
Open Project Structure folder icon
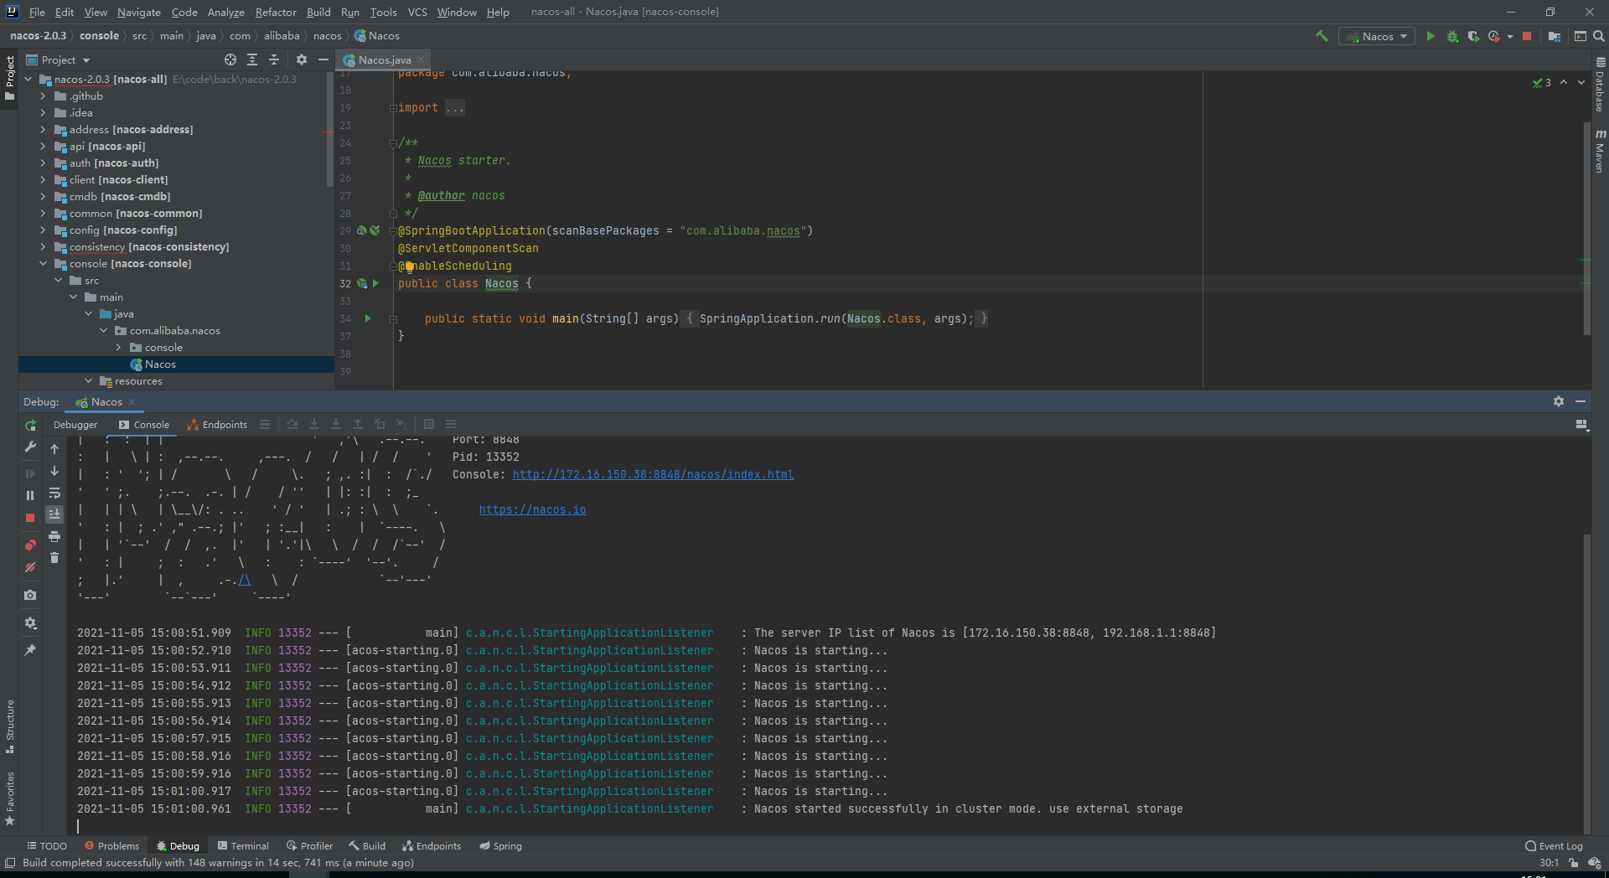tap(1555, 36)
